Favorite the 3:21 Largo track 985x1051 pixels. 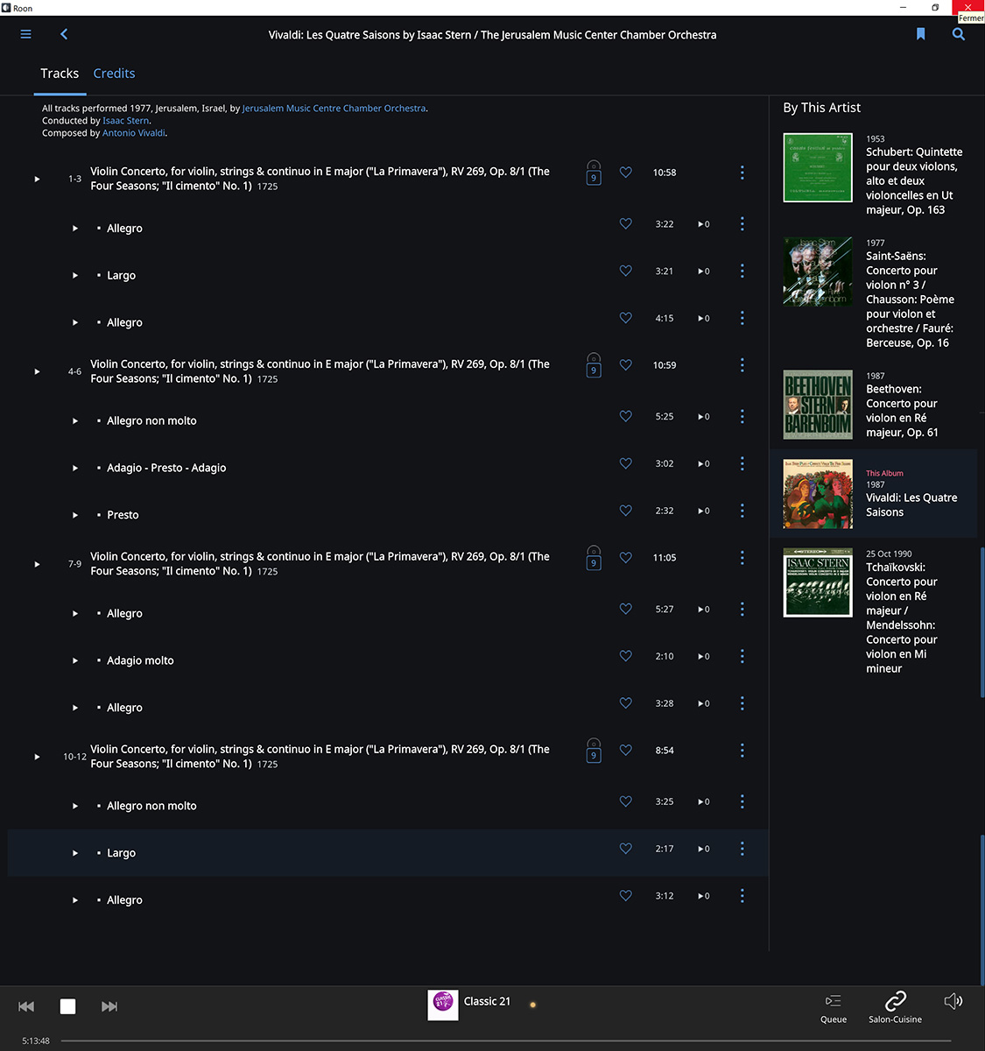tap(626, 272)
